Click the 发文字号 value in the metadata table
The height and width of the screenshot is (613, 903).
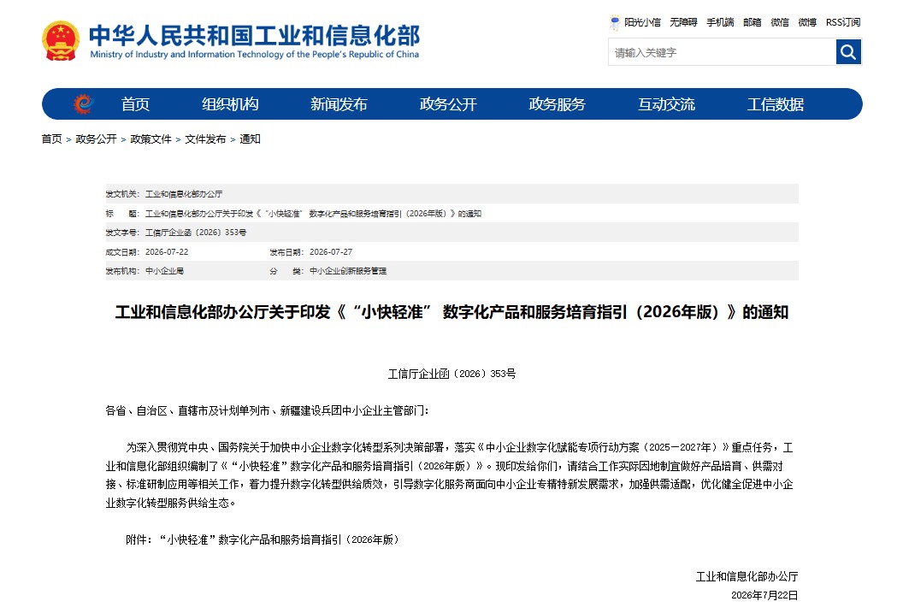pyautogui.click(x=196, y=233)
